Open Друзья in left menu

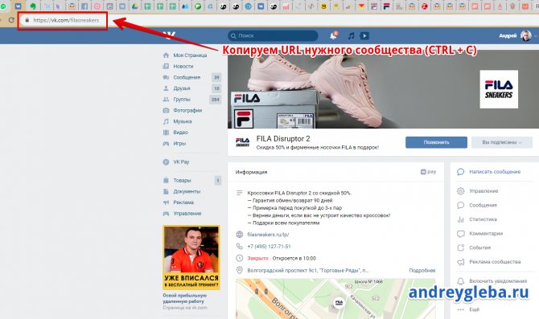coord(182,88)
